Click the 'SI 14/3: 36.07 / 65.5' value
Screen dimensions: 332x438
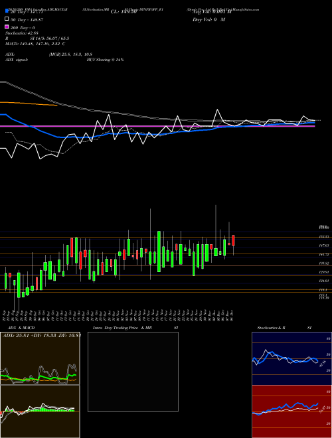click(x=50, y=38)
